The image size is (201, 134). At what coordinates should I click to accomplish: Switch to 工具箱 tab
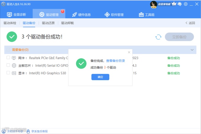click(147, 15)
